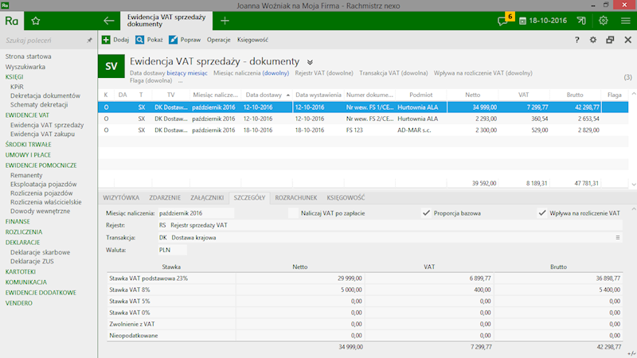This screenshot has height=358, width=637.
Task: Toggle Wpływa na rozliczenie VAT checkbox
Action: click(542, 213)
